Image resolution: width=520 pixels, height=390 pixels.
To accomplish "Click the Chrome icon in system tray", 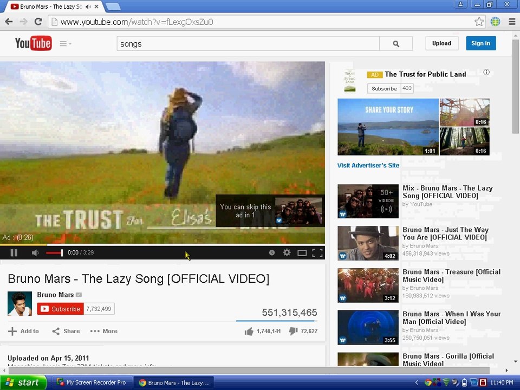I will pos(428,382).
